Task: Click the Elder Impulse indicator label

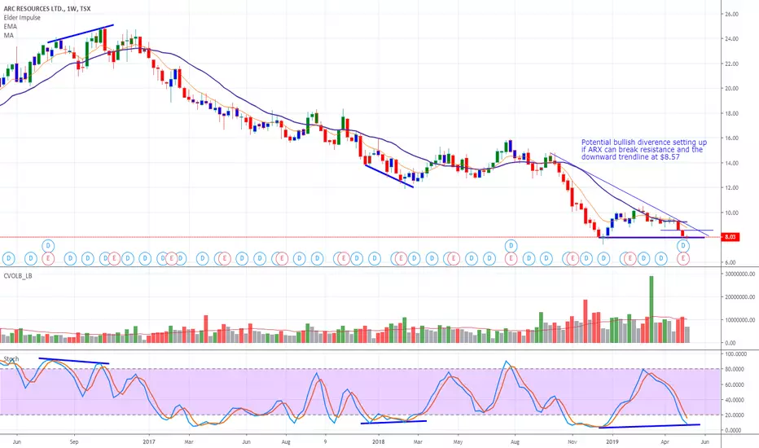Action: click(22, 17)
